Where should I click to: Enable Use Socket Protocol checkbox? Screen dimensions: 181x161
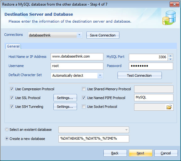point(84,107)
